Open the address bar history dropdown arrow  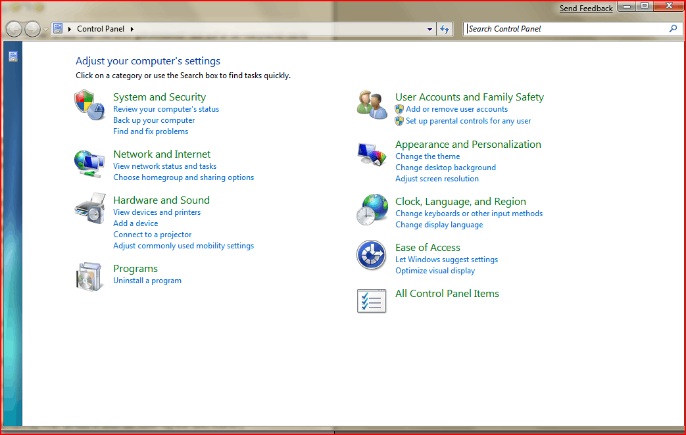pyautogui.click(x=429, y=30)
